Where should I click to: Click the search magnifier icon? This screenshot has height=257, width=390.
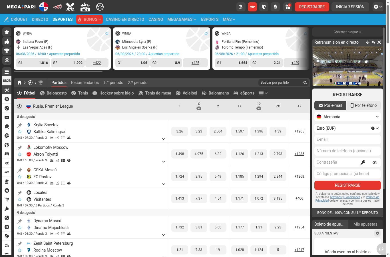point(305,83)
